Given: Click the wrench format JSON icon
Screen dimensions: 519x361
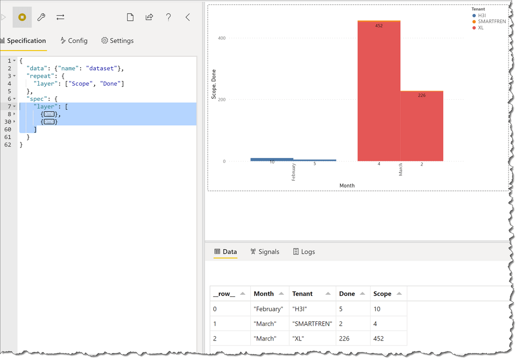Looking at the screenshot, I should pyautogui.click(x=41, y=18).
